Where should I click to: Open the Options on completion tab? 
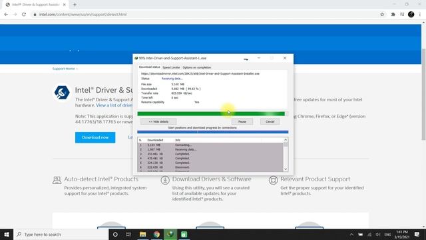[197, 67]
